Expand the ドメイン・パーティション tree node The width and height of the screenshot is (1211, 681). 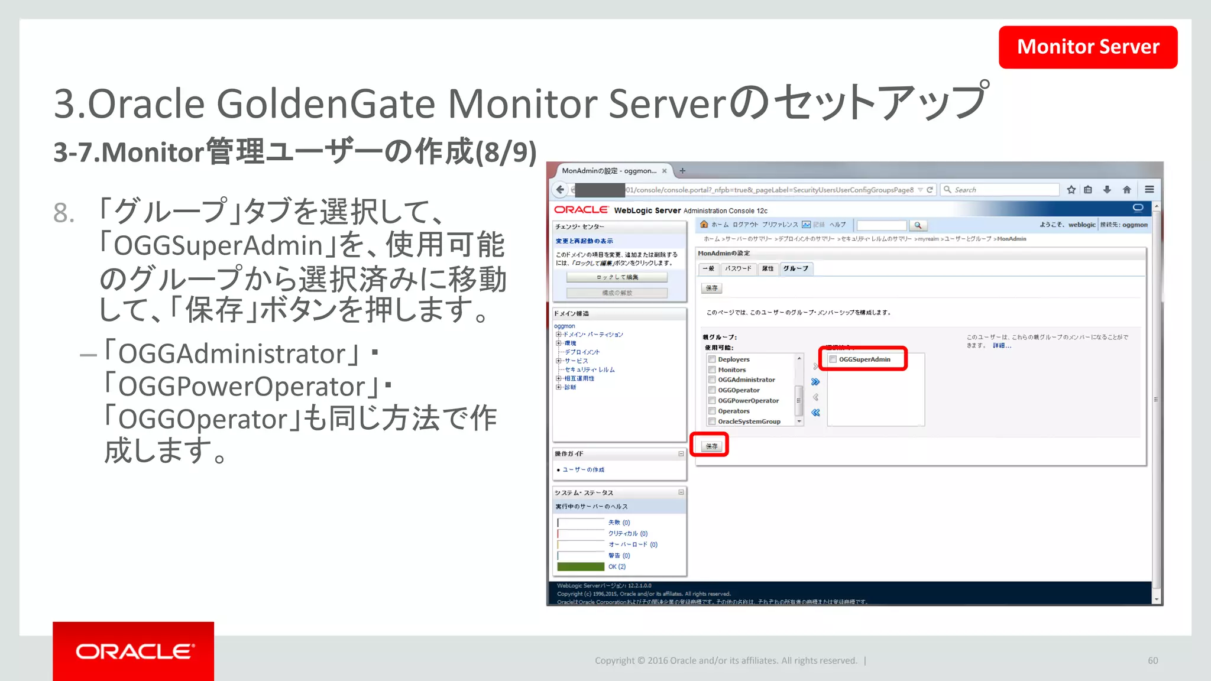pyautogui.click(x=558, y=335)
